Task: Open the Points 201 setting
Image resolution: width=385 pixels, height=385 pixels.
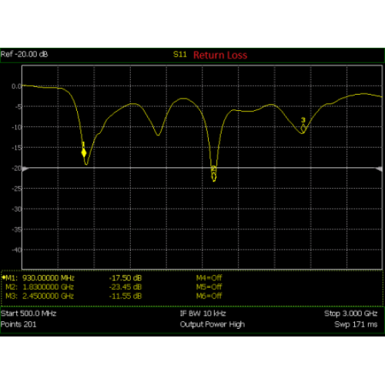Action: point(18,324)
